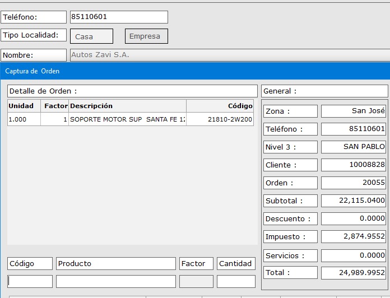Focus the empty Producto entry box
The height and width of the screenshot is (298, 390).
[115, 281]
